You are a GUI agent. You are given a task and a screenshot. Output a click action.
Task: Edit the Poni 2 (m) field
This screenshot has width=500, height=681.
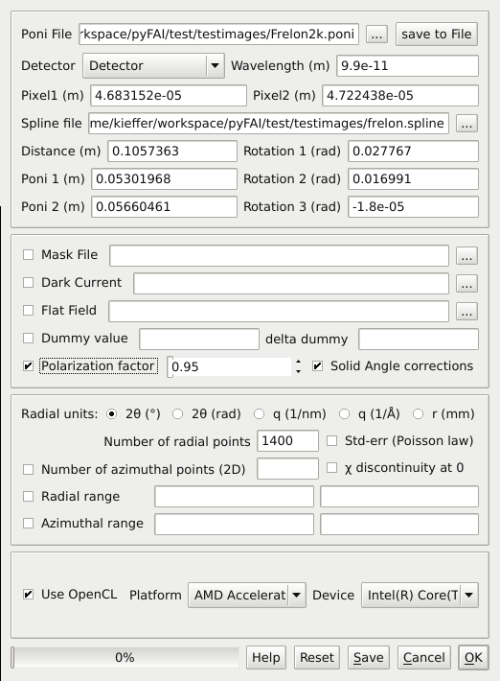tap(164, 207)
